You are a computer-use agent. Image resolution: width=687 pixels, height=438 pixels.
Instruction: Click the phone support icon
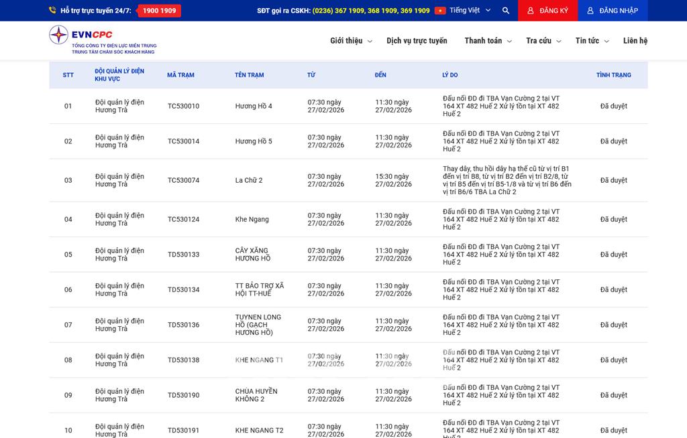[52, 11]
